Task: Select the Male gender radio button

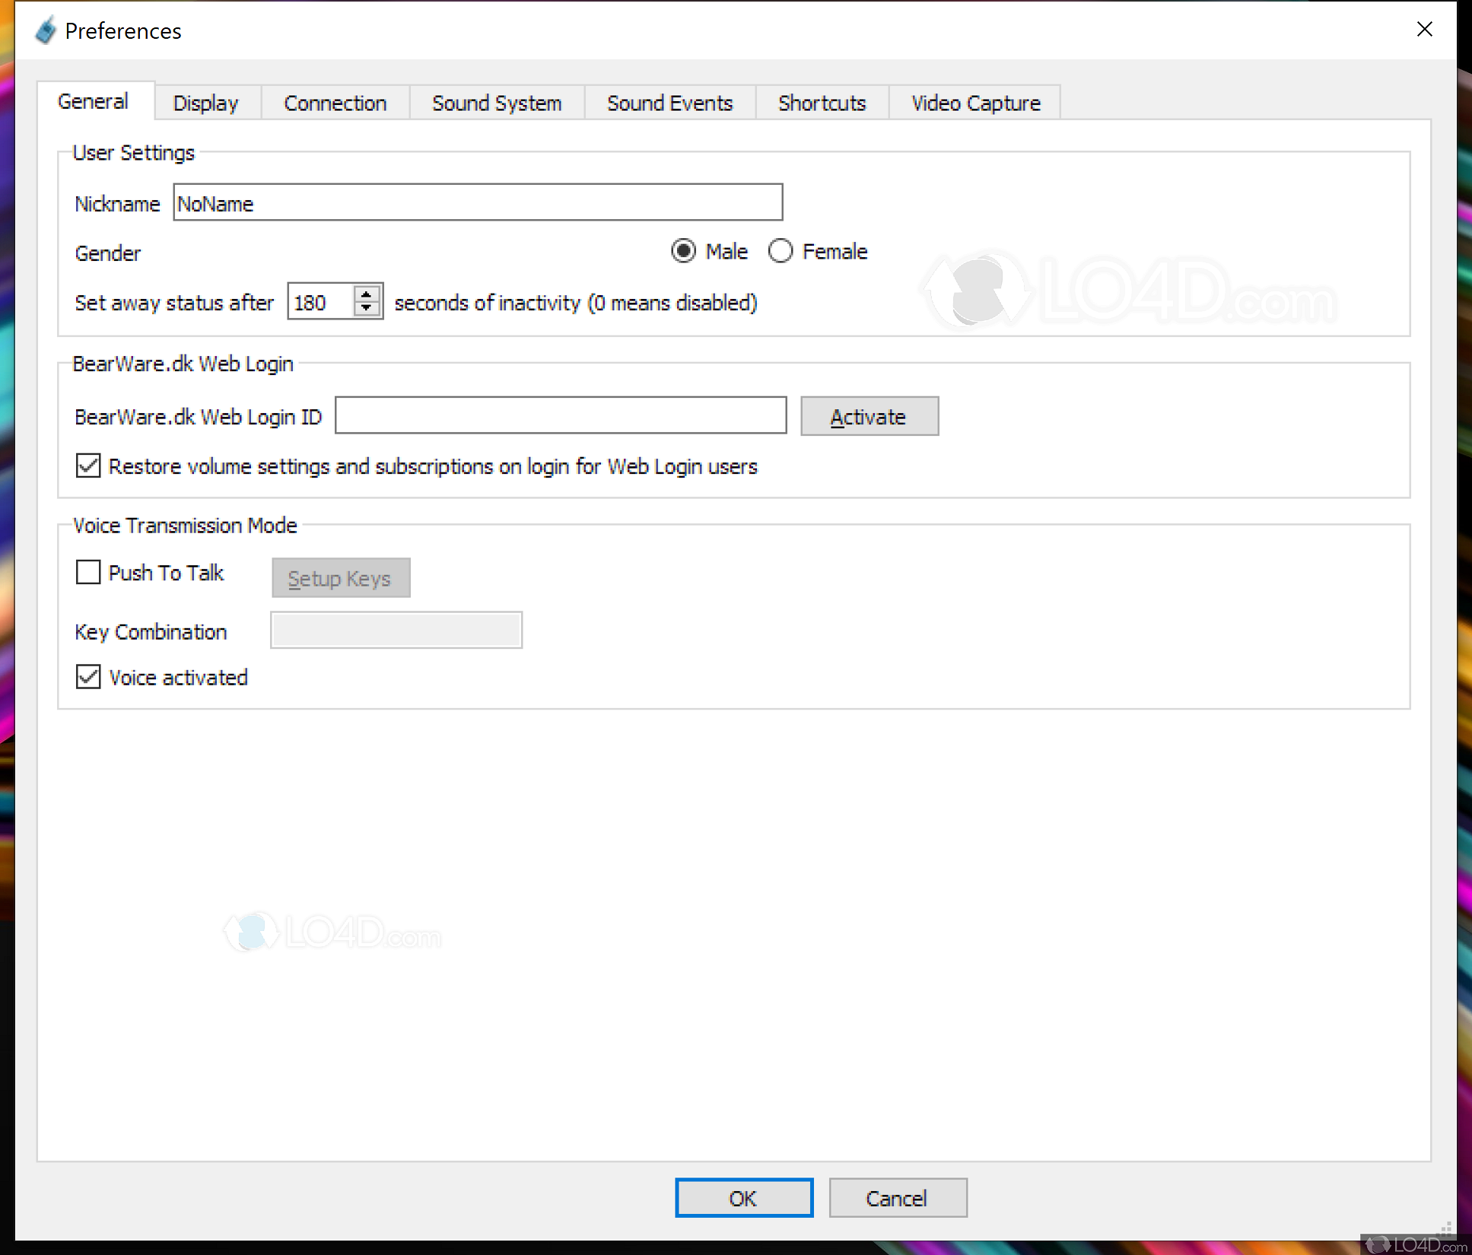Action: click(x=683, y=251)
